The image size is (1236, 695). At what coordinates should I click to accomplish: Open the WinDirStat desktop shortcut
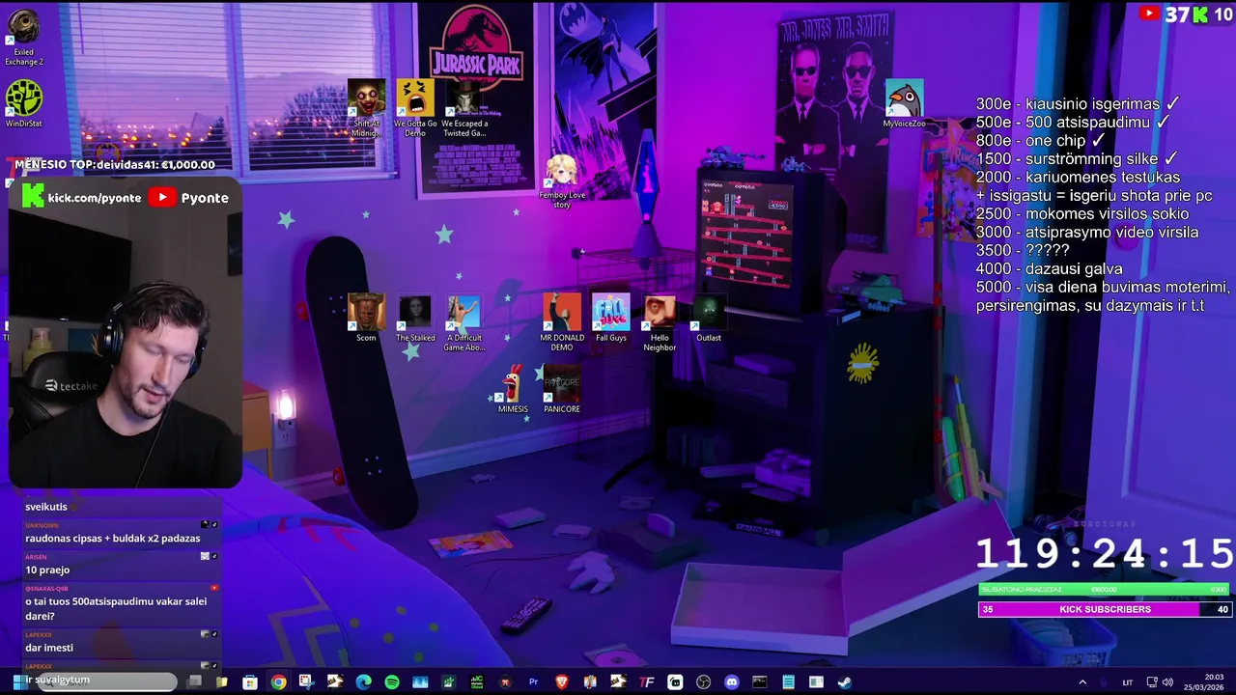[23, 104]
